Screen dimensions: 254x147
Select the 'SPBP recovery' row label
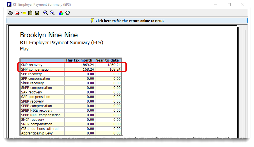32,101
